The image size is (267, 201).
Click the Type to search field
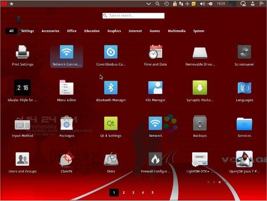click(x=133, y=16)
